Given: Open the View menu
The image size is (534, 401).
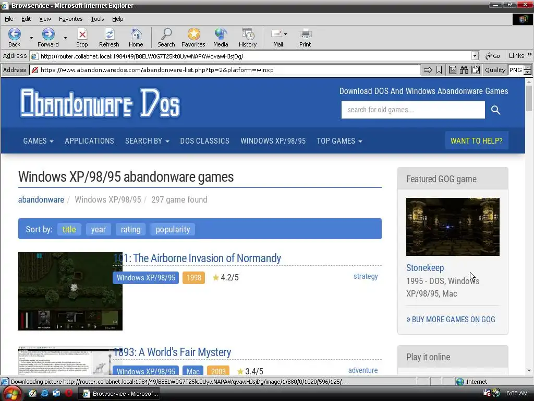Looking at the screenshot, I should click(45, 19).
